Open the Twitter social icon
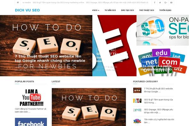 coord(160,3)
